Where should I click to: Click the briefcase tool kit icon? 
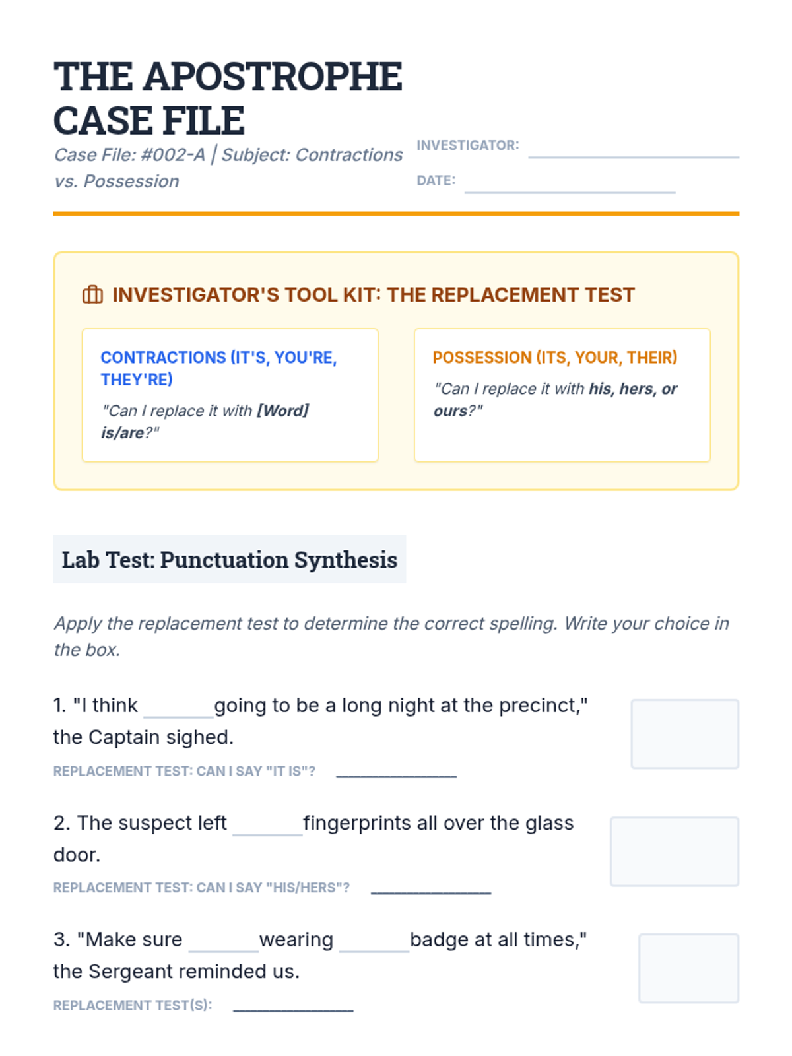pos(92,294)
